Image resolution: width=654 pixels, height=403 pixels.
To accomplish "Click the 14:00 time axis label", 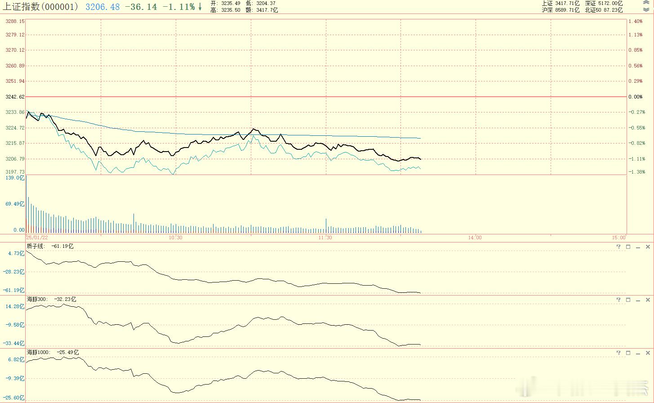I will coord(475,237).
